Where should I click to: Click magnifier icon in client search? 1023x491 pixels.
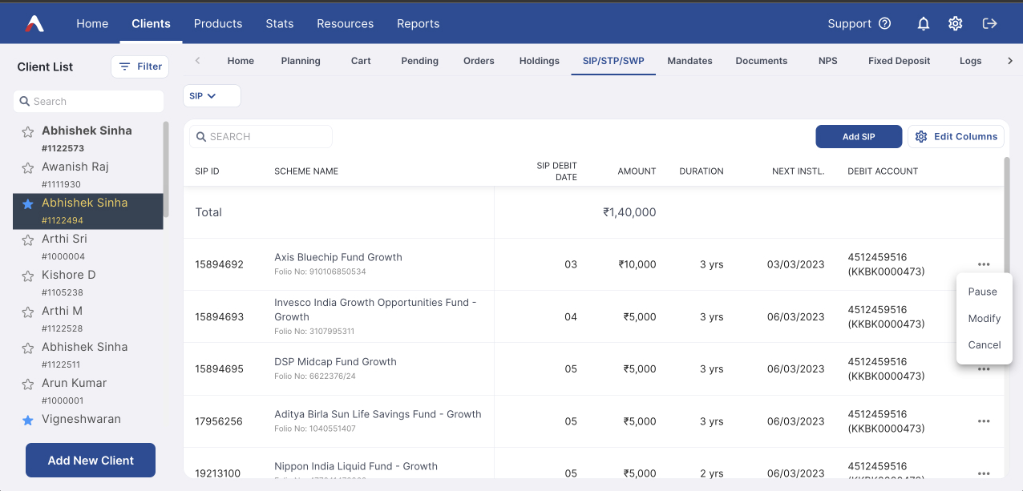pyautogui.click(x=25, y=102)
